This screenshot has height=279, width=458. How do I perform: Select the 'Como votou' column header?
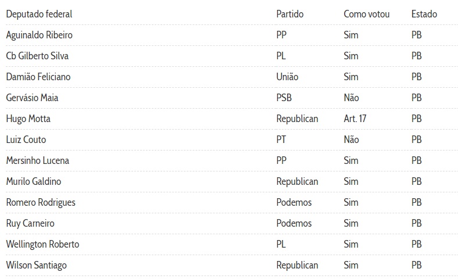pos(366,14)
